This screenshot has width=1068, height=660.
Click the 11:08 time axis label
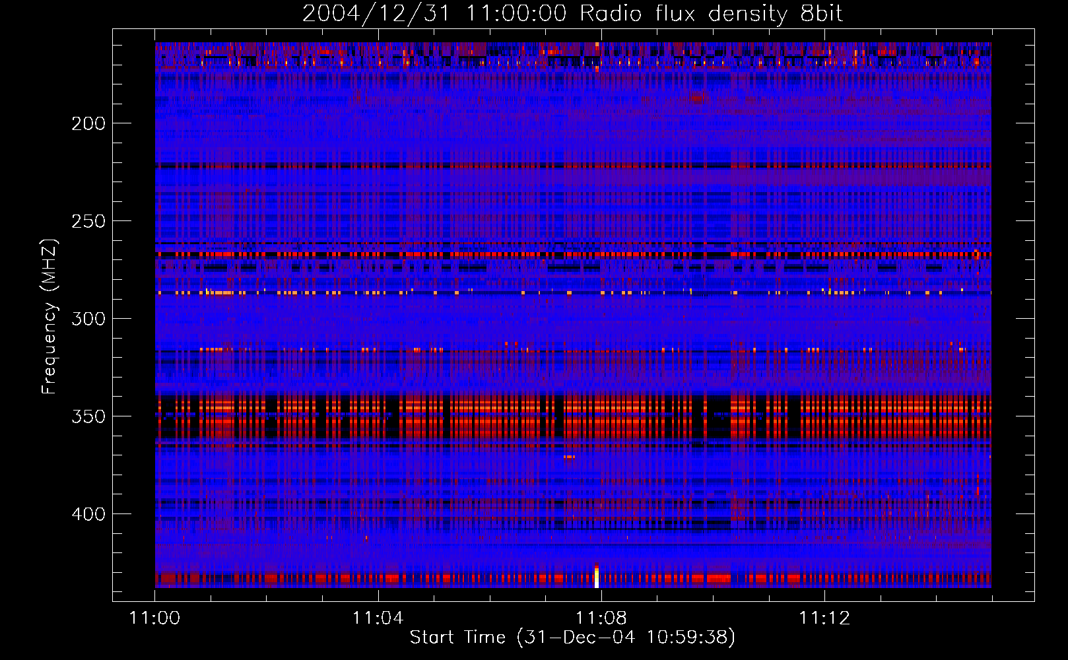coord(601,618)
